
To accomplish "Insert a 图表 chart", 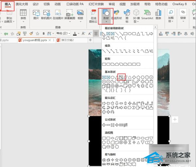I will [158, 14].
